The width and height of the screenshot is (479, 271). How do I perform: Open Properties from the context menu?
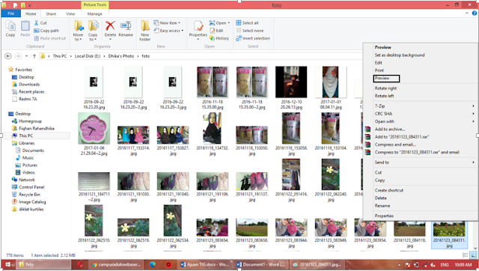[384, 216]
